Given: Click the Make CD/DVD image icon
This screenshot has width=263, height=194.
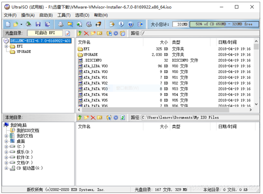Looking at the screenshot, I should click(61, 24).
